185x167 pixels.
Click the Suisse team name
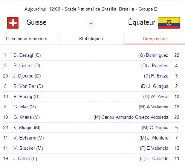[36, 22]
